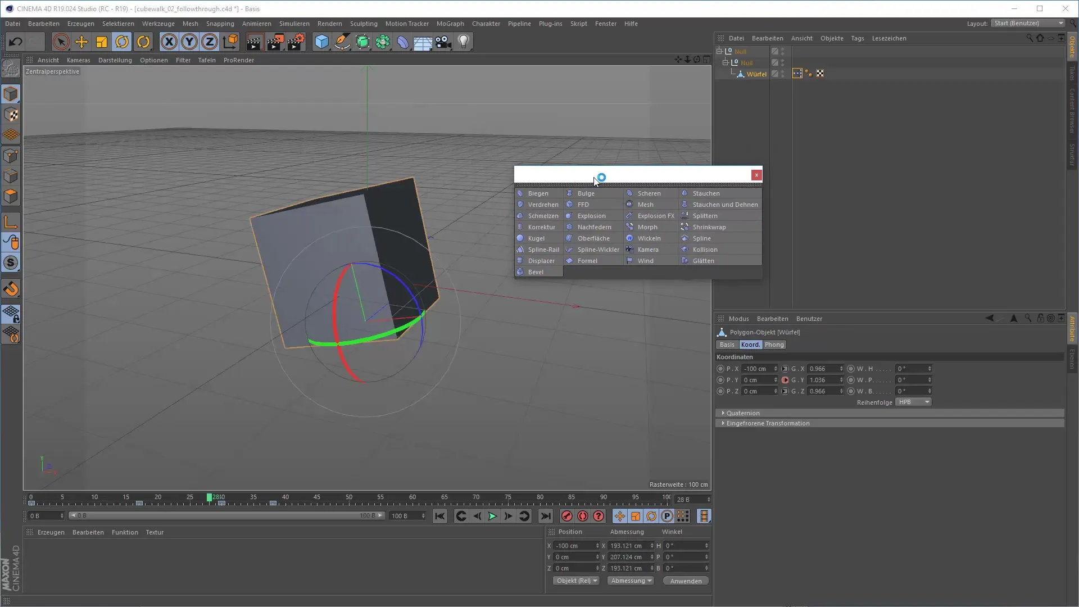
Task: Open the Simulieren menu
Action: (x=294, y=24)
